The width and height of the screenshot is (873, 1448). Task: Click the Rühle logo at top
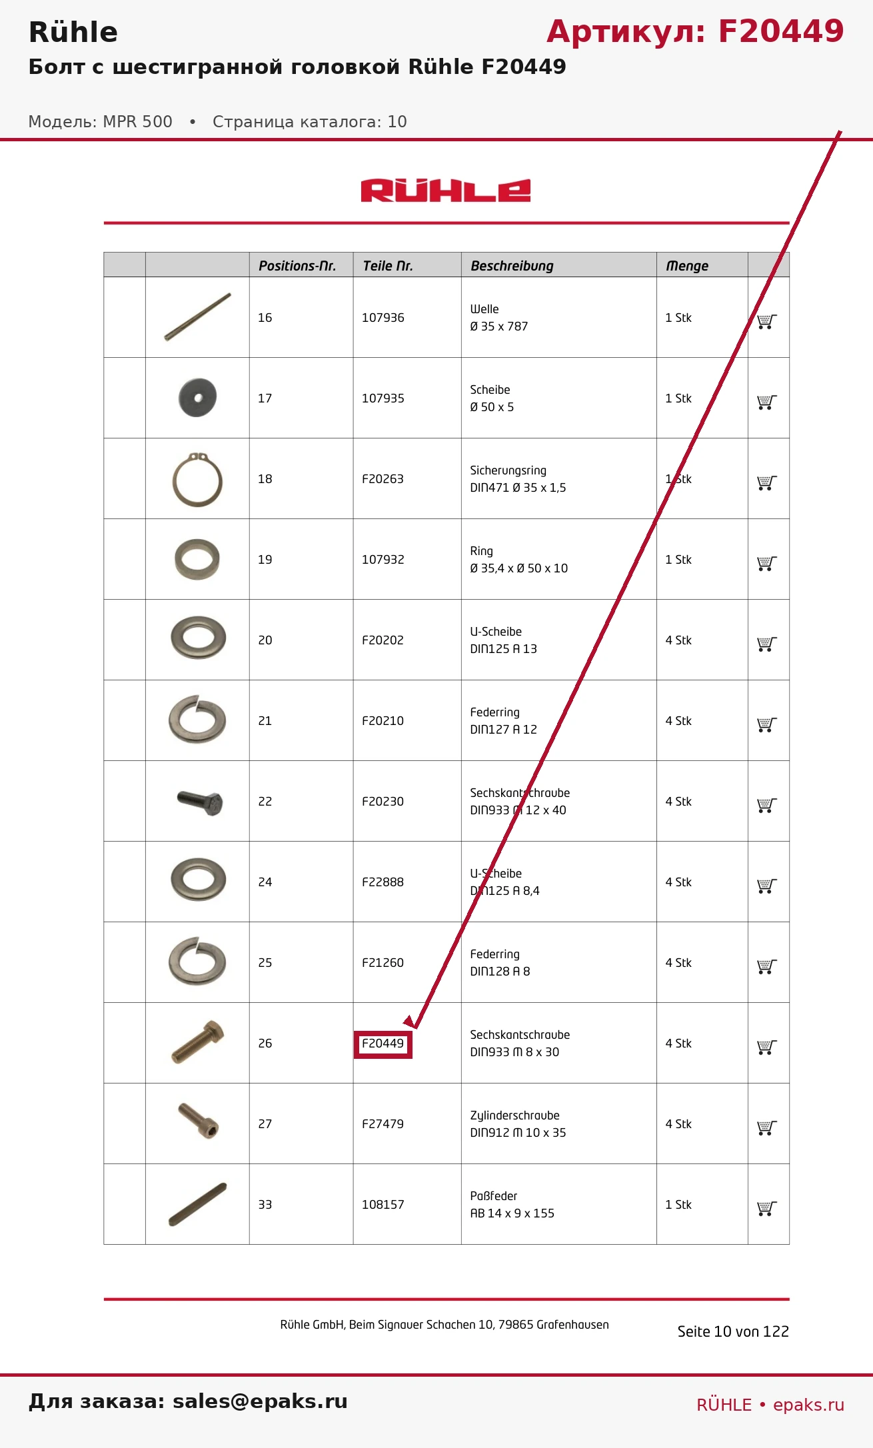click(x=445, y=191)
